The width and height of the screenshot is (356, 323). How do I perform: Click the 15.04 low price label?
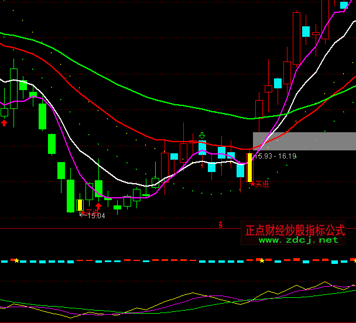94,216
